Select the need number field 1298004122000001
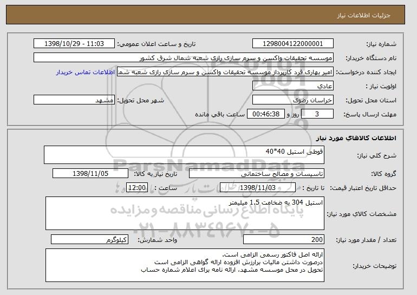Viewport: 417px width, 295px height. (x=293, y=44)
